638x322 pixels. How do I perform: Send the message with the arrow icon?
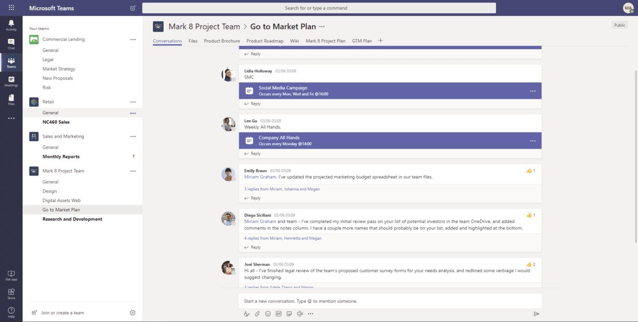point(536,314)
